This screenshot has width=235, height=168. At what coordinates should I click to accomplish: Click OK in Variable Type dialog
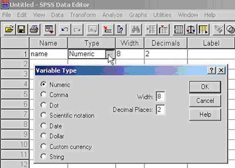click(x=205, y=87)
